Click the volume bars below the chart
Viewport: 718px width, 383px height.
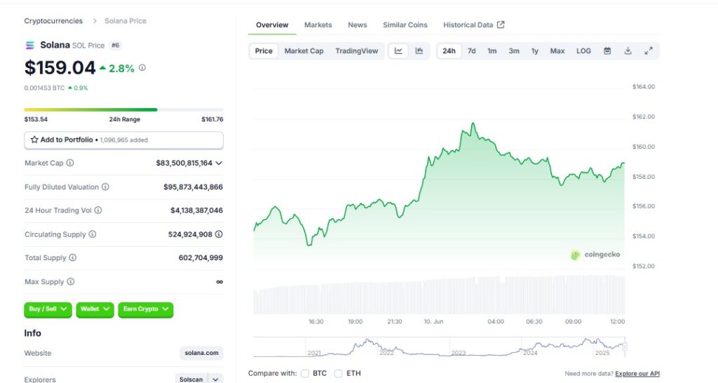(x=439, y=295)
